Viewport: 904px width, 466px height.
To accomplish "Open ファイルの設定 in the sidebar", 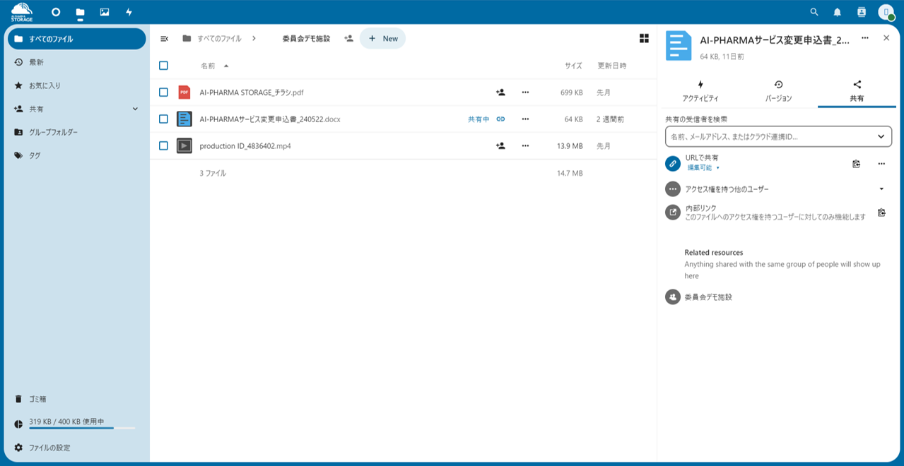I will click(49, 448).
